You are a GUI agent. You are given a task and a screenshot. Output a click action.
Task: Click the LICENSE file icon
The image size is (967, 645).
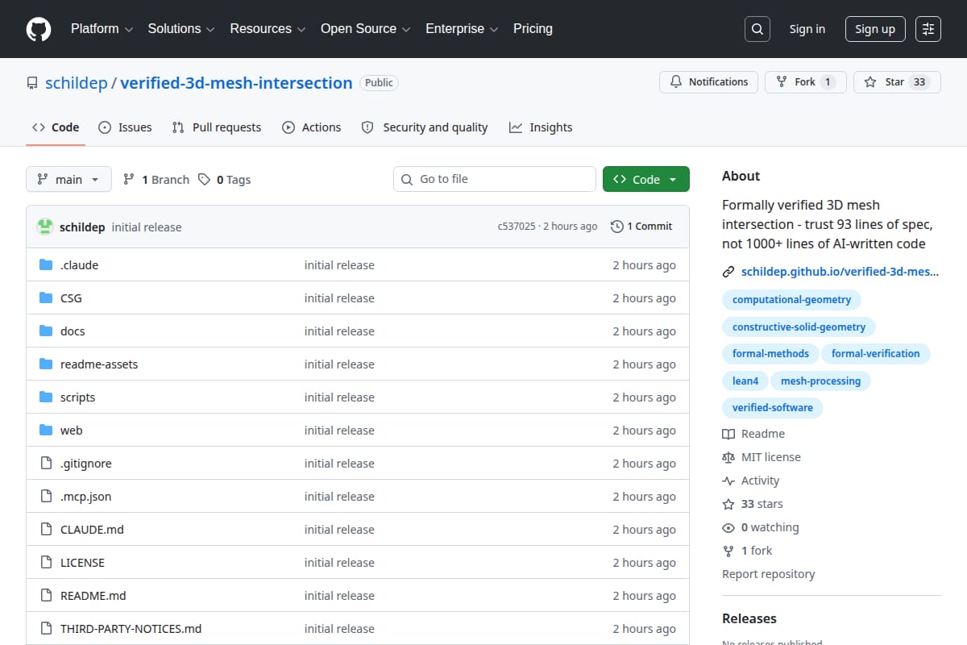(46, 563)
